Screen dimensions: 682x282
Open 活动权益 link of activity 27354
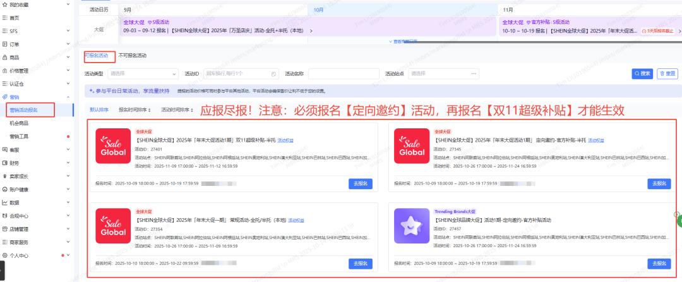click(x=296, y=220)
